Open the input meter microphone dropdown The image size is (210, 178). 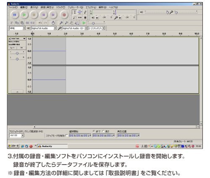[x=120, y=18]
